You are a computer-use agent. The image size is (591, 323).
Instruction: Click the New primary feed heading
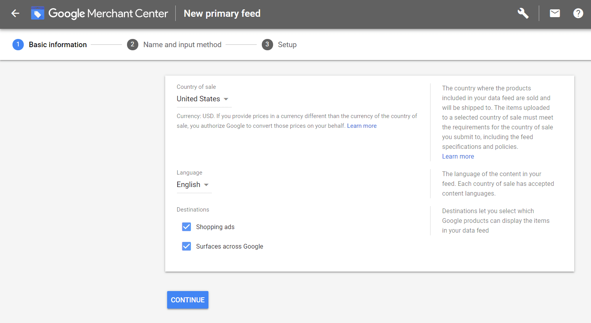(222, 14)
